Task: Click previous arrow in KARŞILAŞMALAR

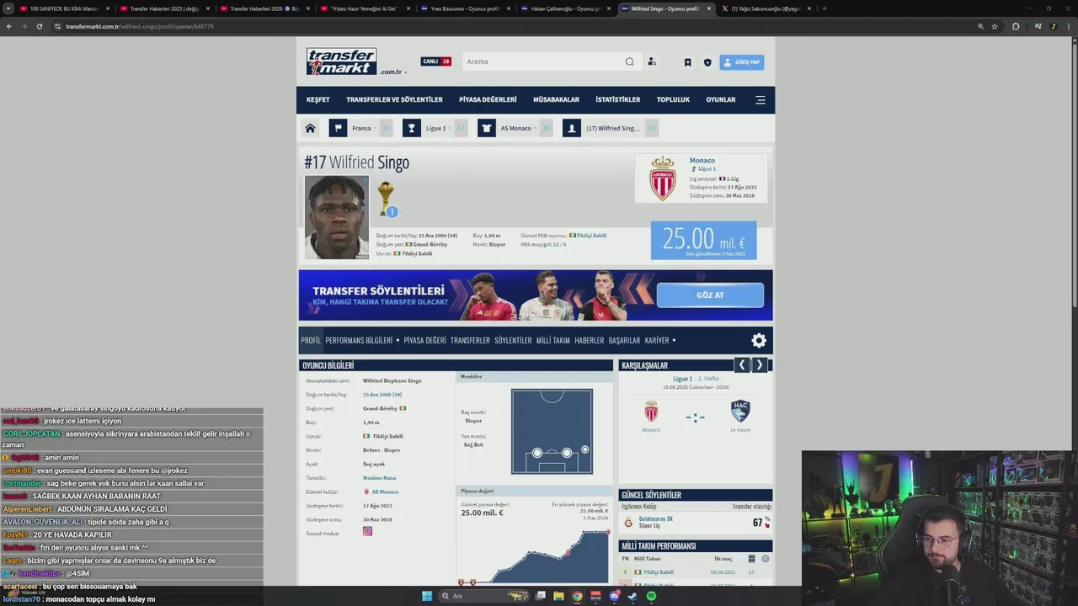Action: click(742, 364)
